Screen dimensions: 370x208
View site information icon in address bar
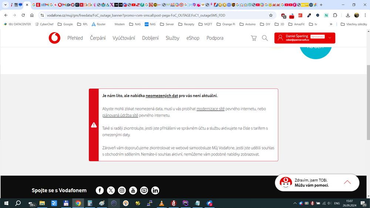click(42, 15)
